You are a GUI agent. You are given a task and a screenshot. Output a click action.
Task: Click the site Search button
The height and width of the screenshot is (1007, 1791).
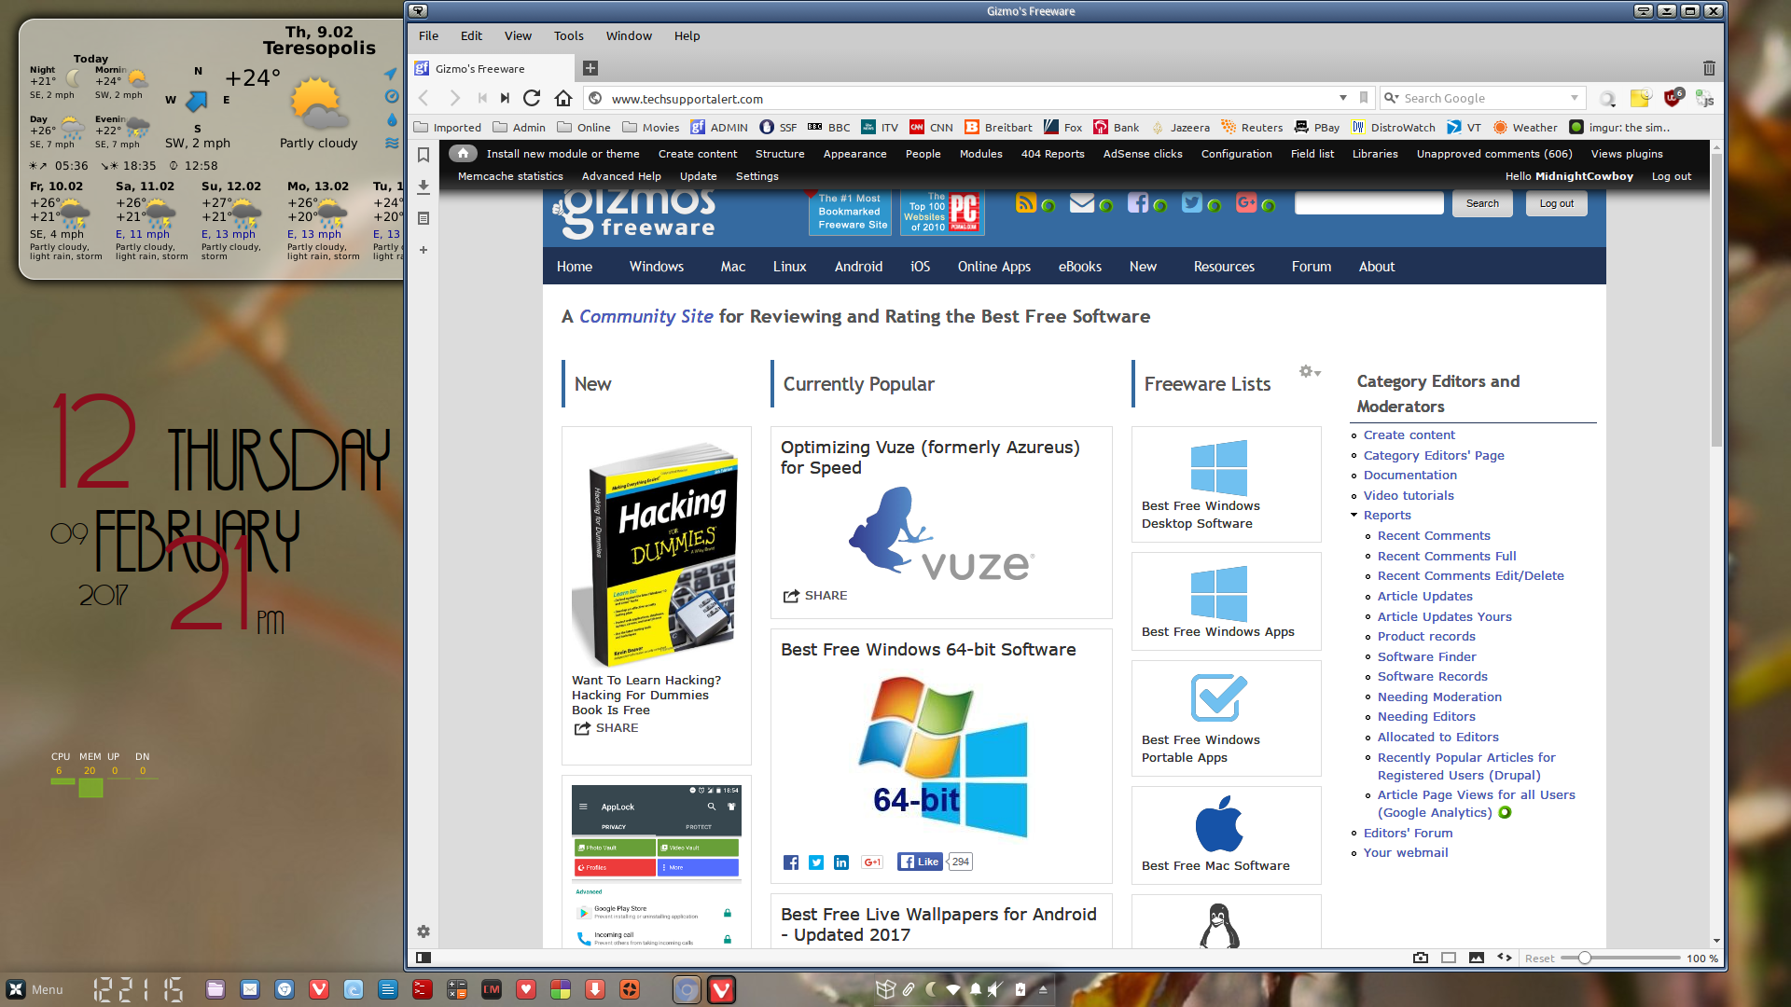[x=1482, y=204]
